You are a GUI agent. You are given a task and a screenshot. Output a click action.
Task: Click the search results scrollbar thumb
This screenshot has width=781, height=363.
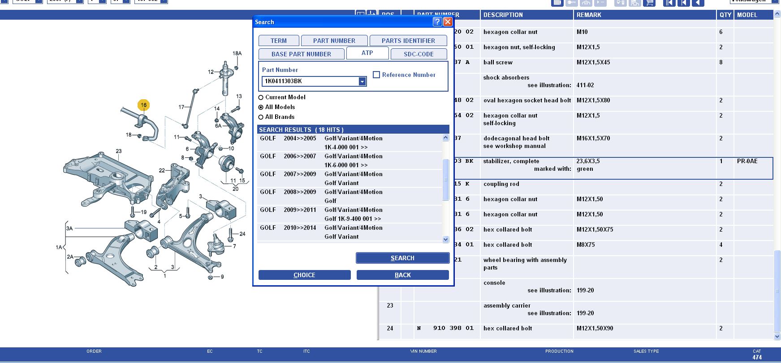point(445,180)
